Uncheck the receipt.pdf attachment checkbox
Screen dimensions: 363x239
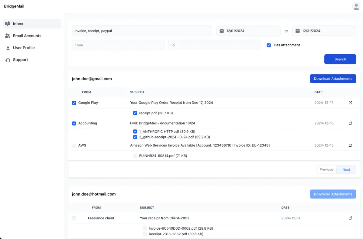(x=135, y=113)
